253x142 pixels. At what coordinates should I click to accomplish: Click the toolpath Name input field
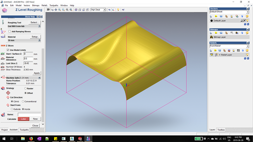tap(29, 114)
